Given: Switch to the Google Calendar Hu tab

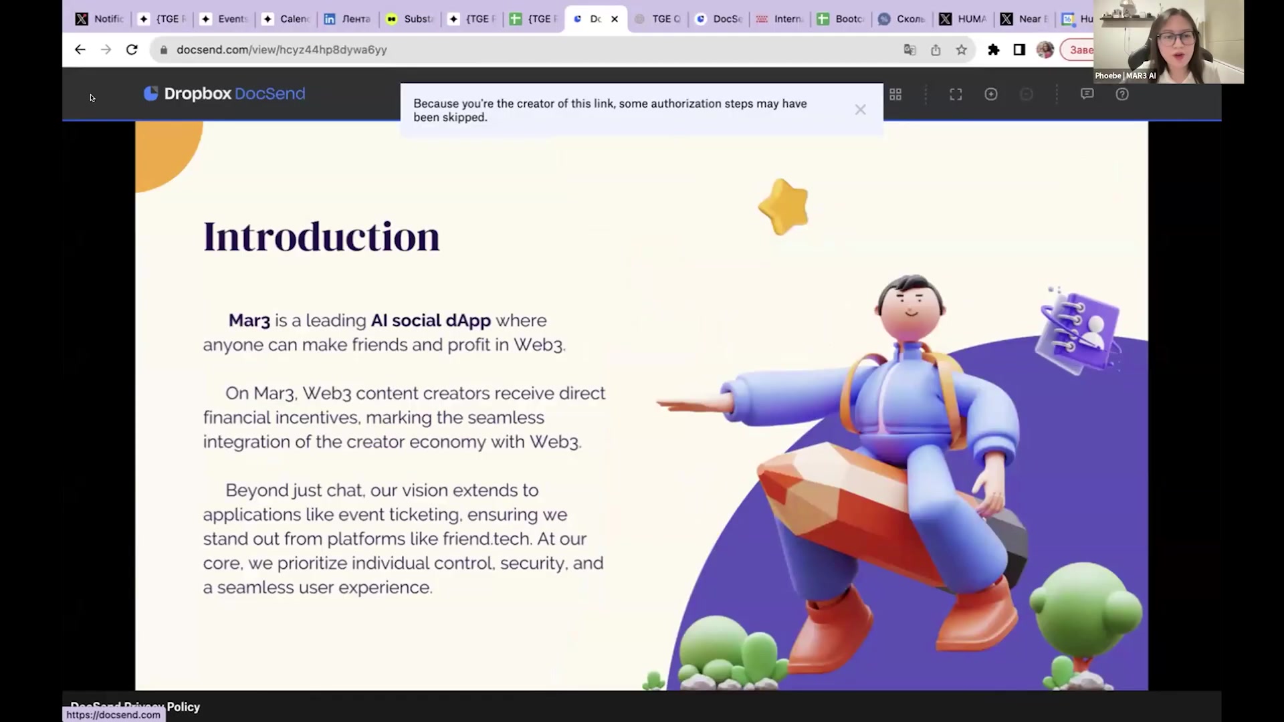Looking at the screenshot, I should [x=1078, y=19].
